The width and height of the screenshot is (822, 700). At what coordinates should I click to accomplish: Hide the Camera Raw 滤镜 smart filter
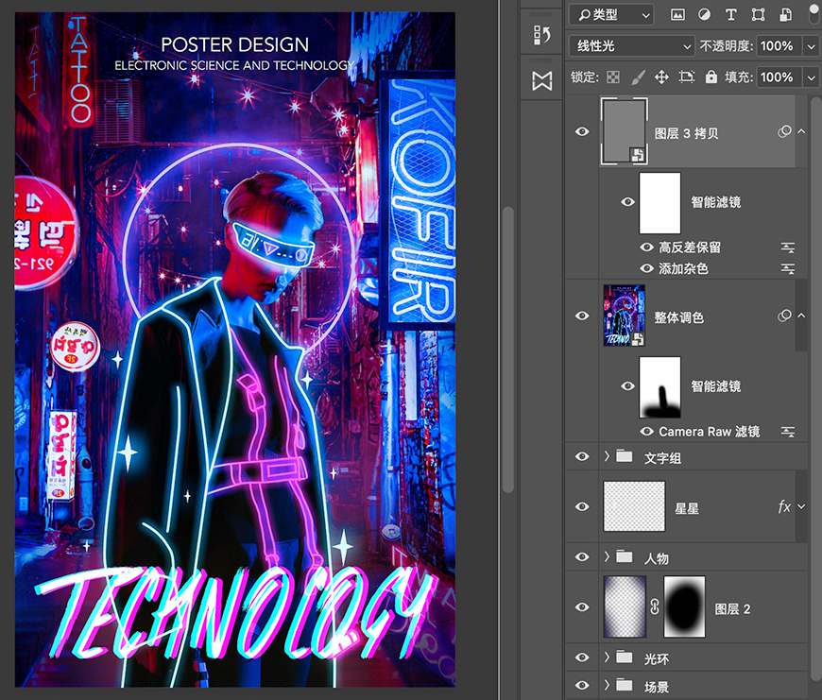(x=646, y=432)
